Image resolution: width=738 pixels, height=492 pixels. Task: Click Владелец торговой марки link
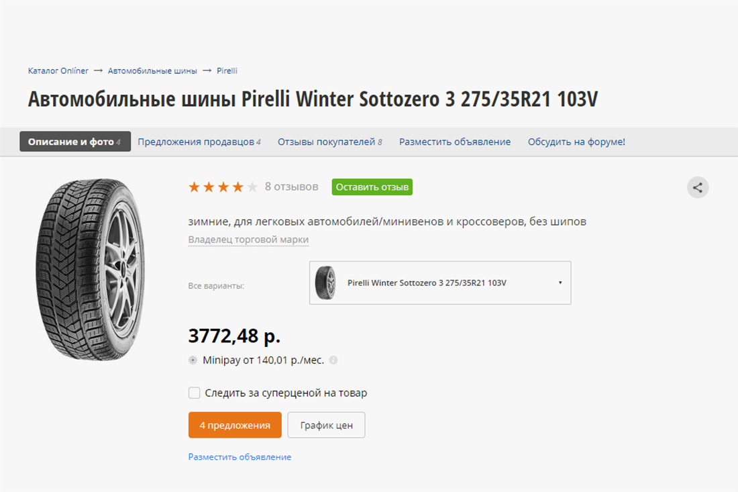pyautogui.click(x=248, y=240)
